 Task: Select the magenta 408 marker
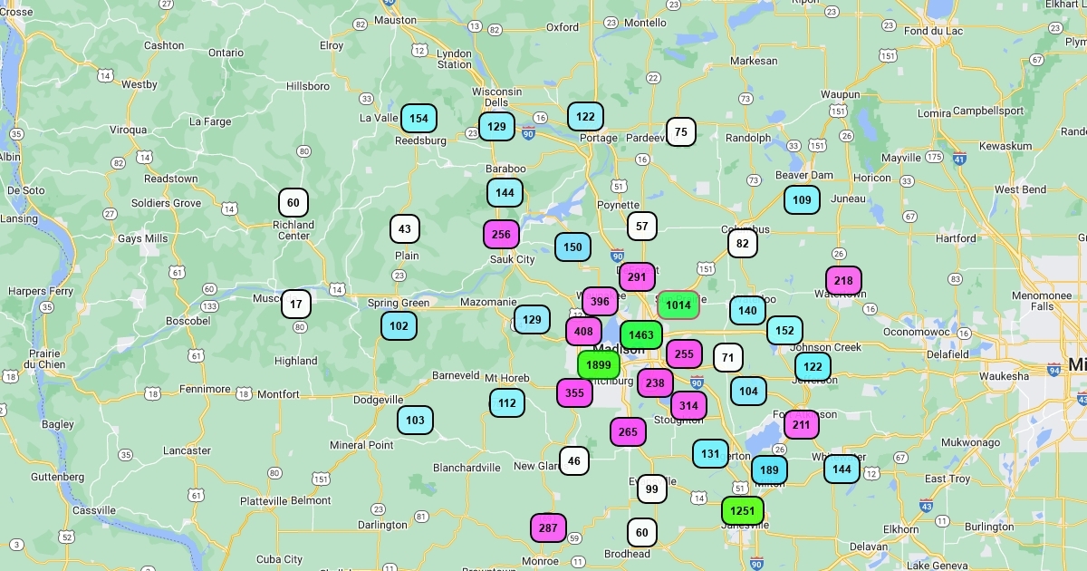point(583,332)
